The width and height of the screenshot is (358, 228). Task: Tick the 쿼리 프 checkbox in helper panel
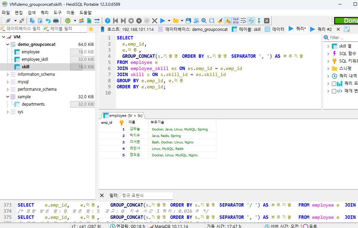(334, 84)
